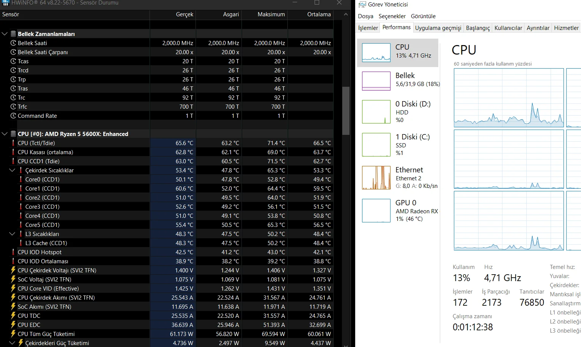The height and width of the screenshot is (347, 581).
Task: Click lightning icon beside CPU EDC
Action: 13,325
